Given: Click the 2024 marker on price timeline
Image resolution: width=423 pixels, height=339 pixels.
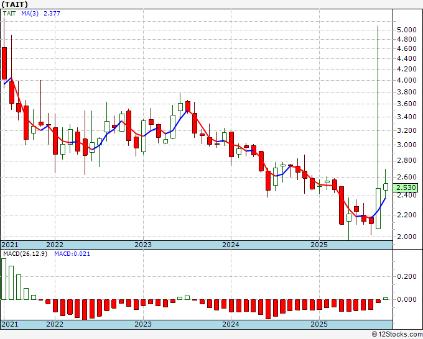Looking at the screenshot, I should [231, 245].
